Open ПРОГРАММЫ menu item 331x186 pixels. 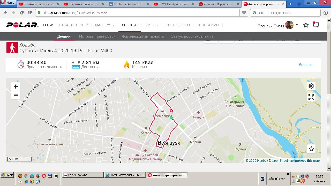click(208, 25)
